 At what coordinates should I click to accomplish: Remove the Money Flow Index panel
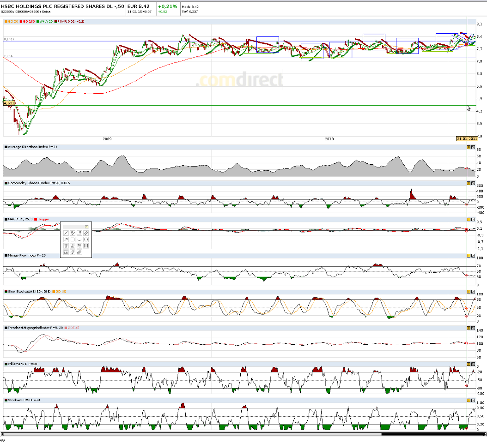point(474,257)
